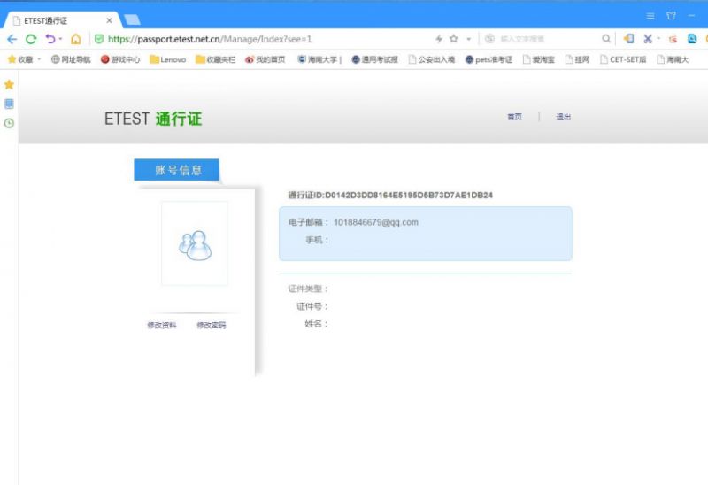Viewport: 708px width, 485px height.
Task: Select the ETEST通行证 browser tab
Action: (62, 20)
